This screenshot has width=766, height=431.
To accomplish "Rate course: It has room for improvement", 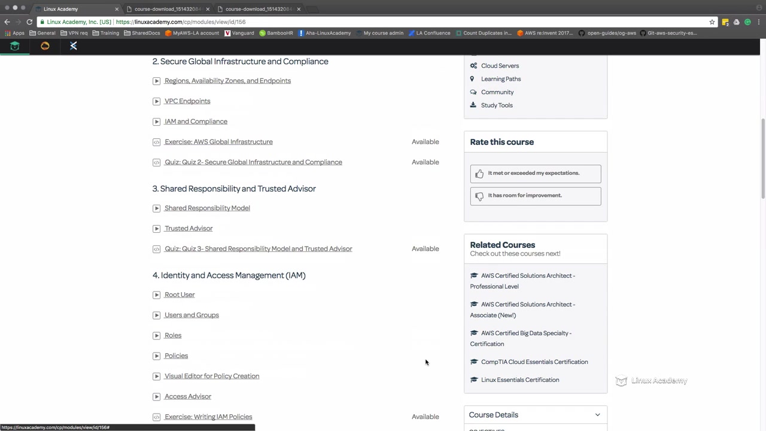I will point(536,196).
